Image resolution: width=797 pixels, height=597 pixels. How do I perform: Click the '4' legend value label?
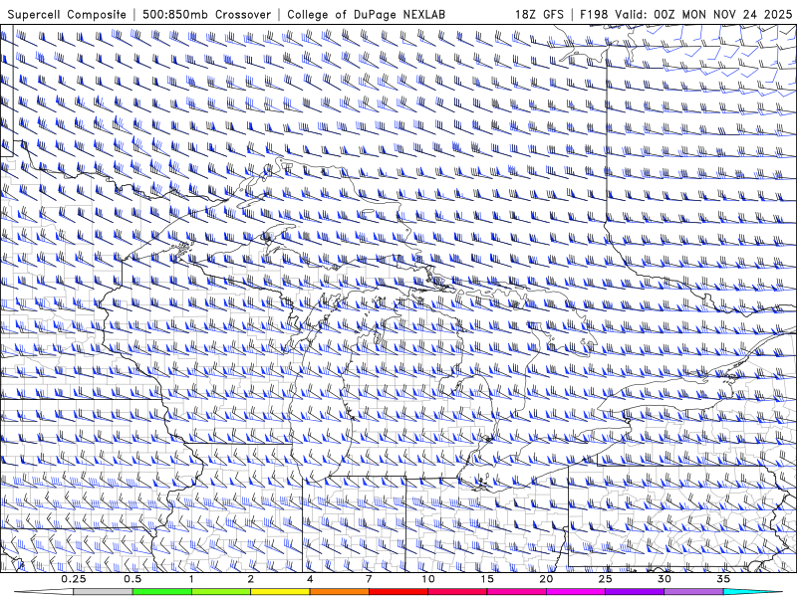point(310,579)
